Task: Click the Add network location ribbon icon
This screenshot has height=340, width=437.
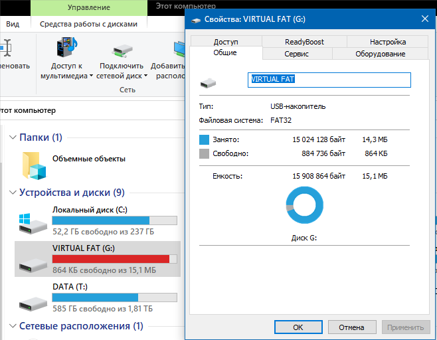Action: (179, 48)
